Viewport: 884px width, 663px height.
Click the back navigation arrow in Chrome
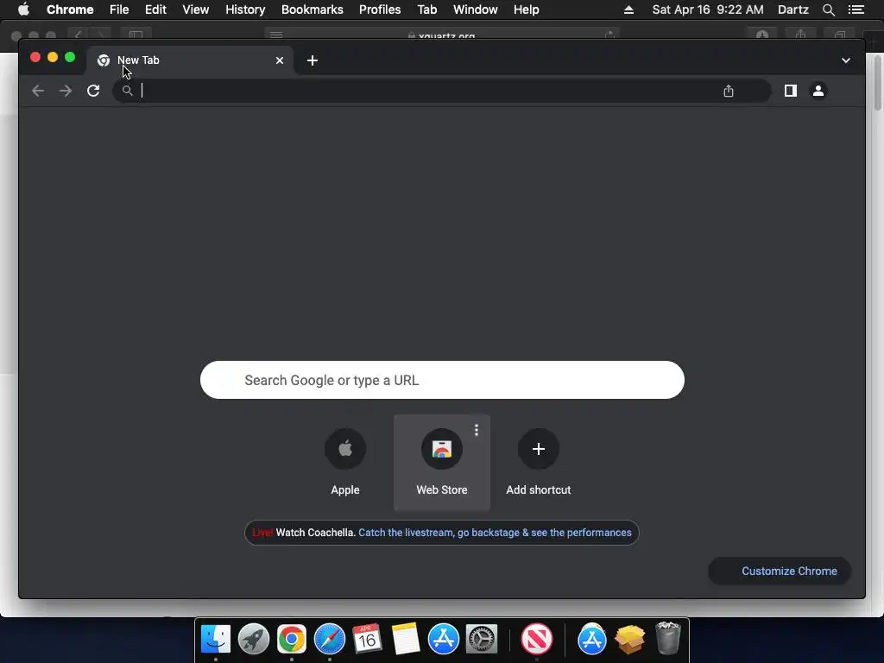pyautogui.click(x=38, y=91)
